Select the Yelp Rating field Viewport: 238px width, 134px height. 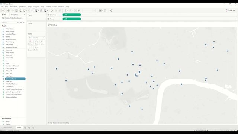tap(10, 87)
